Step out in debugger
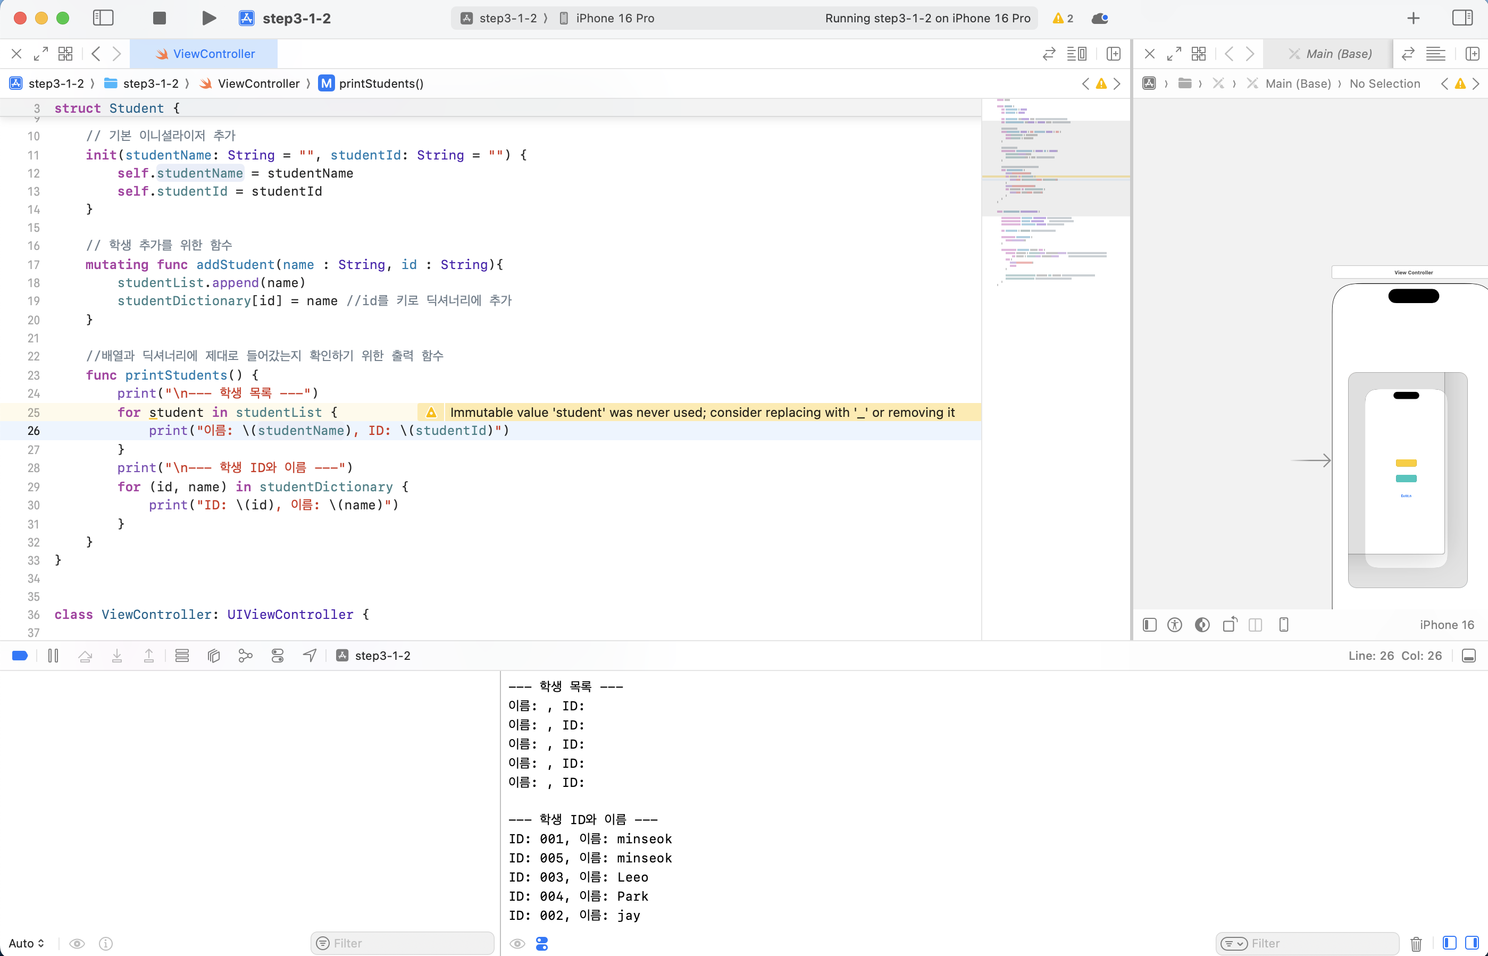This screenshot has width=1488, height=956. click(x=149, y=656)
